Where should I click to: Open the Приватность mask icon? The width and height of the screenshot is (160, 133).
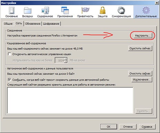(85, 10)
